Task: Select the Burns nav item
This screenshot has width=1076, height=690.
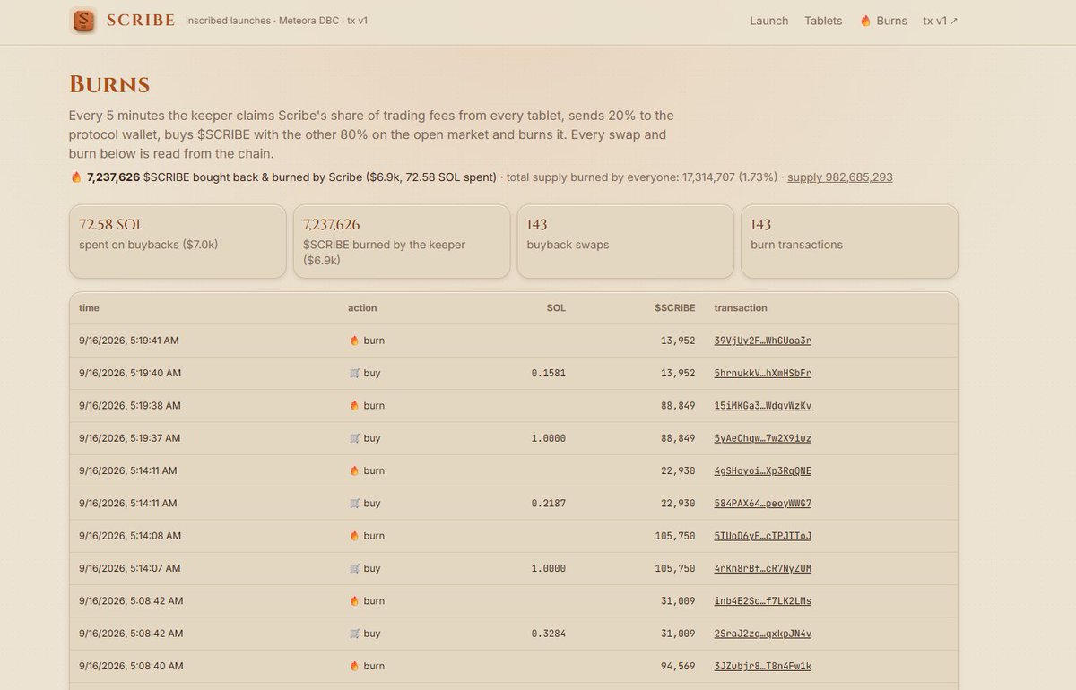Action: pyautogui.click(x=883, y=21)
